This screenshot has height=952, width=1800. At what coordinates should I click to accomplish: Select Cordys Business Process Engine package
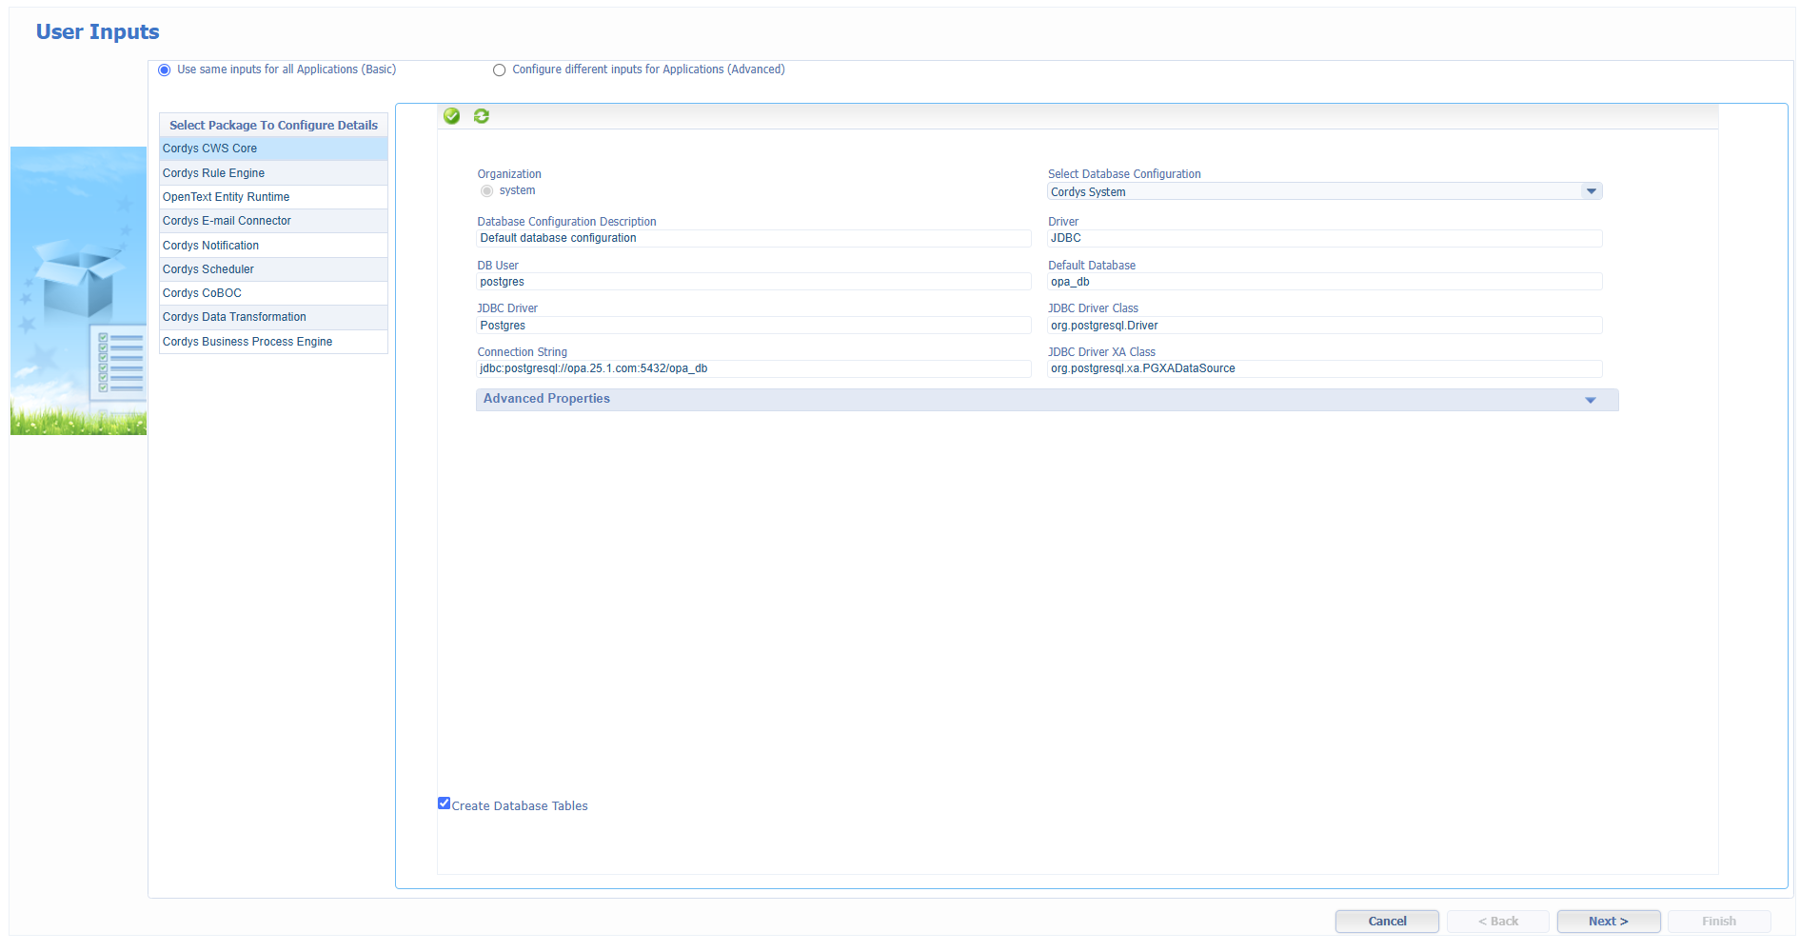273,342
